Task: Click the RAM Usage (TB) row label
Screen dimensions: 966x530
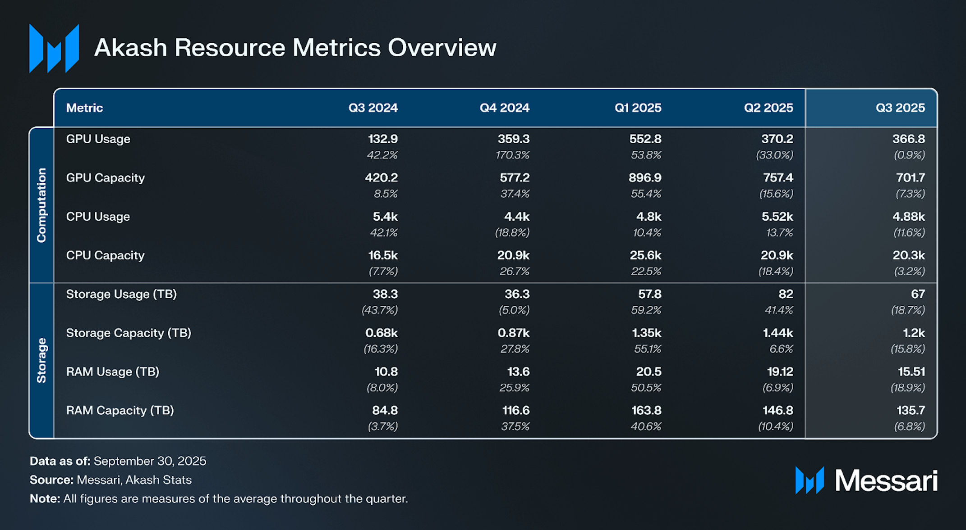Action: click(112, 372)
